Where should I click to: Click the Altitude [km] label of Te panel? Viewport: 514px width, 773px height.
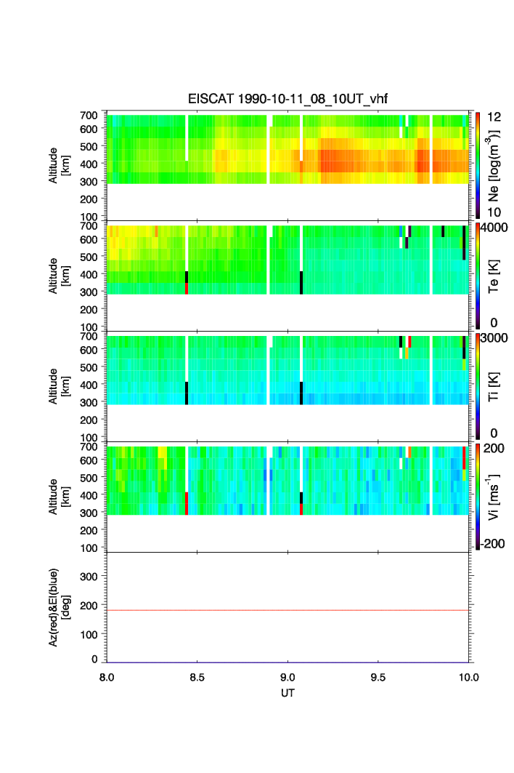pos(59,276)
